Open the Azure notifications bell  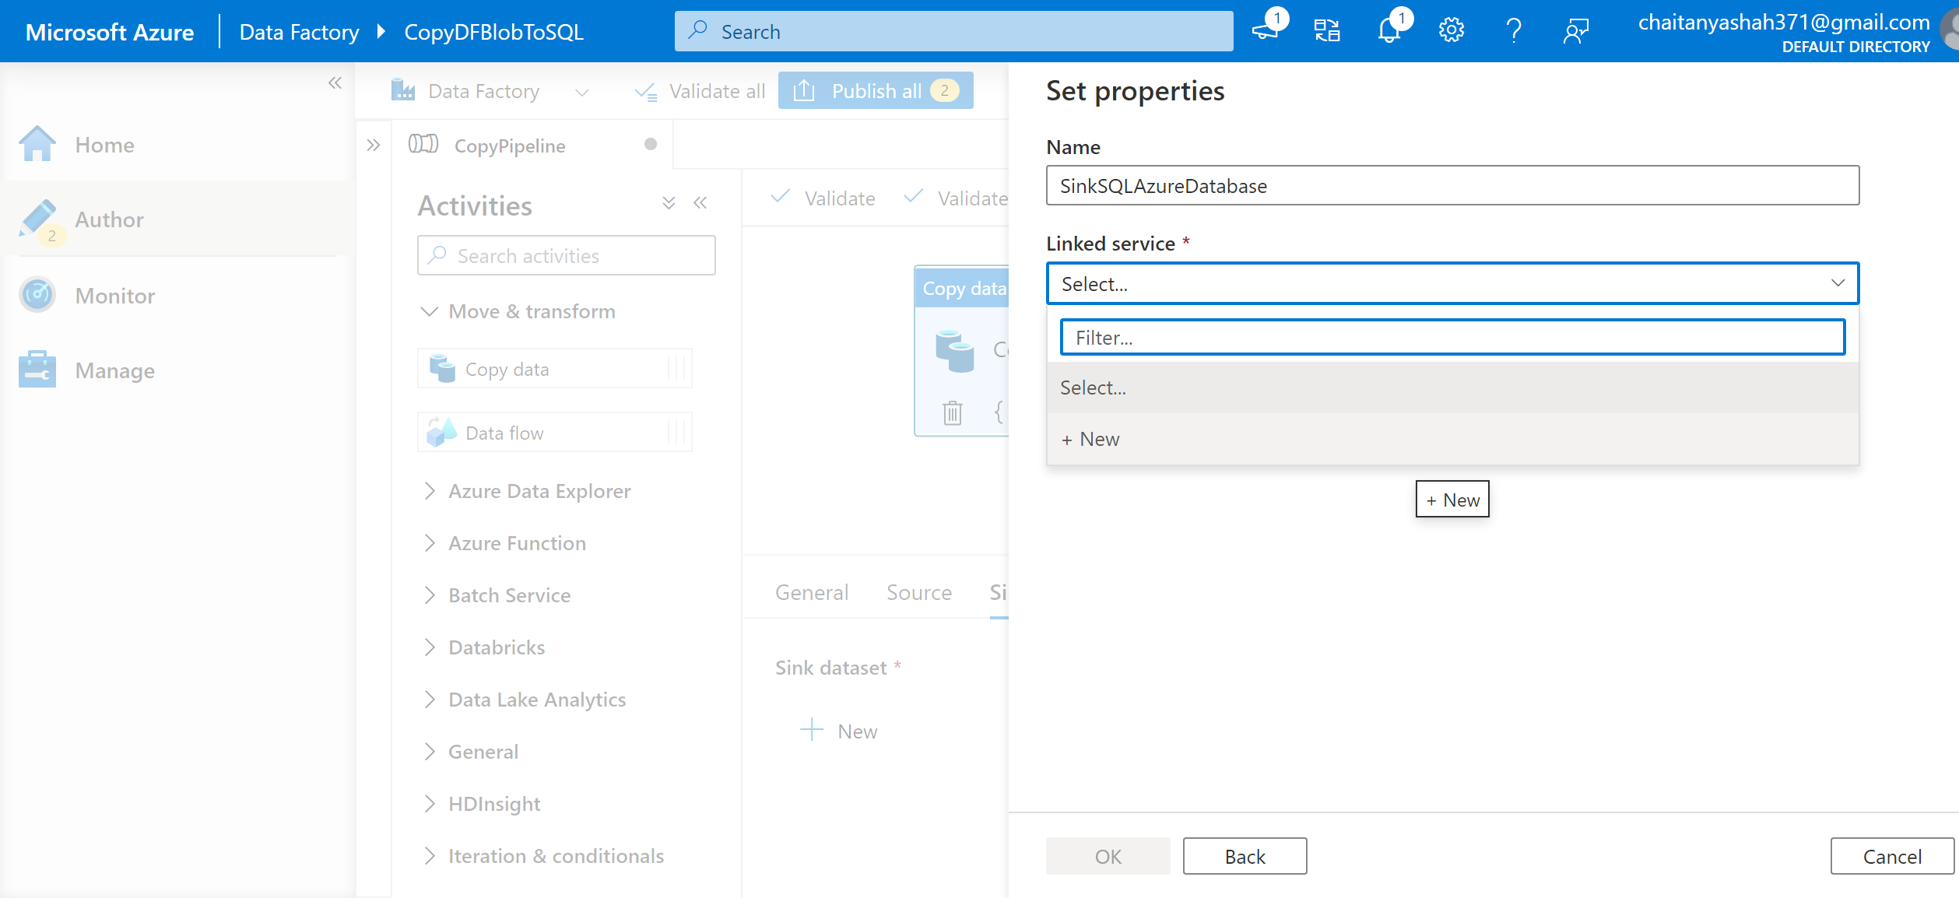(x=1389, y=30)
